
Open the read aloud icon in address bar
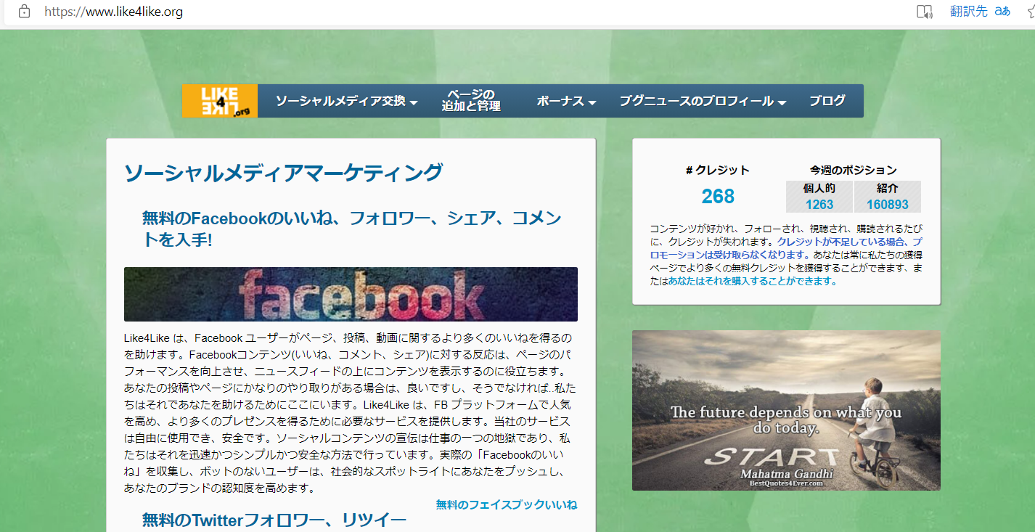point(924,12)
